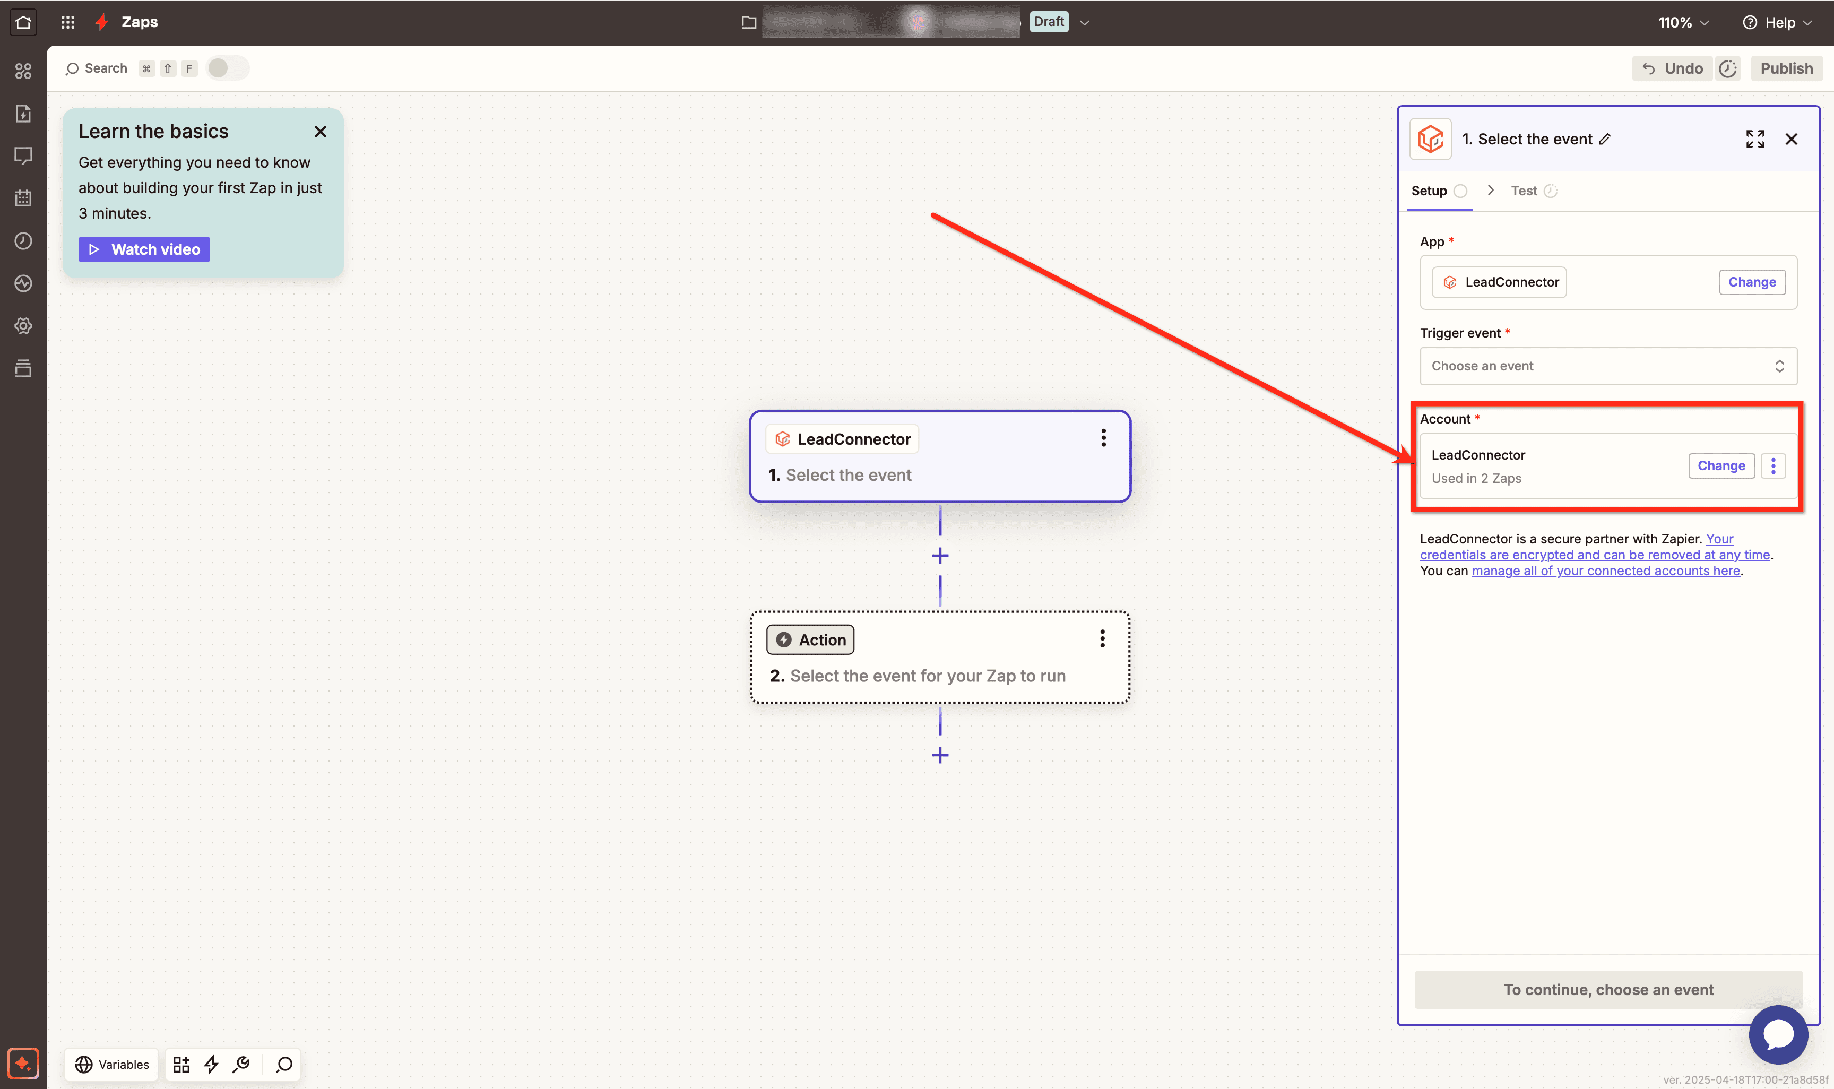Viewport: 1834px width, 1089px height.
Task: Click the search magnifier in bottom toolbar
Action: click(x=284, y=1064)
